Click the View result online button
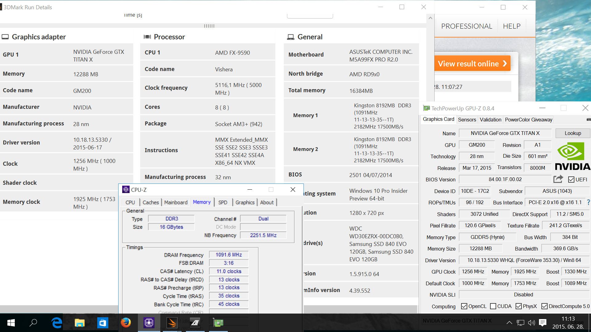The height and width of the screenshot is (332, 591). click(472, 64)
